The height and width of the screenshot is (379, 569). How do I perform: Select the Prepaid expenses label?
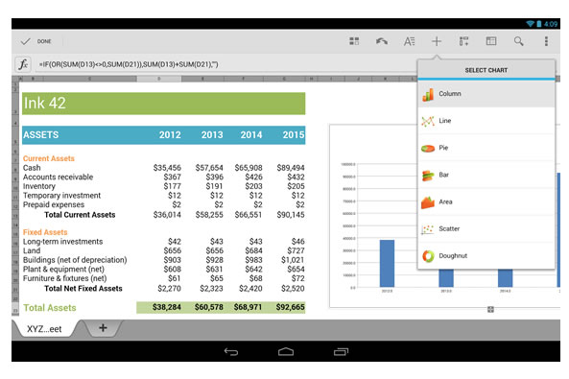(x=54, y=204)
